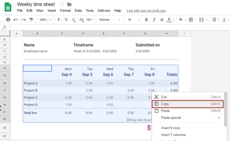Click the scissors Cut icon entry
Screen dimensions: 230x141
coord(156,97)
